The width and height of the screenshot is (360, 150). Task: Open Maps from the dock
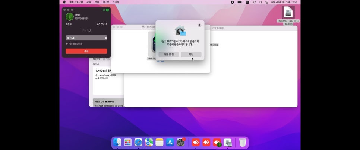tap(149, 142)
